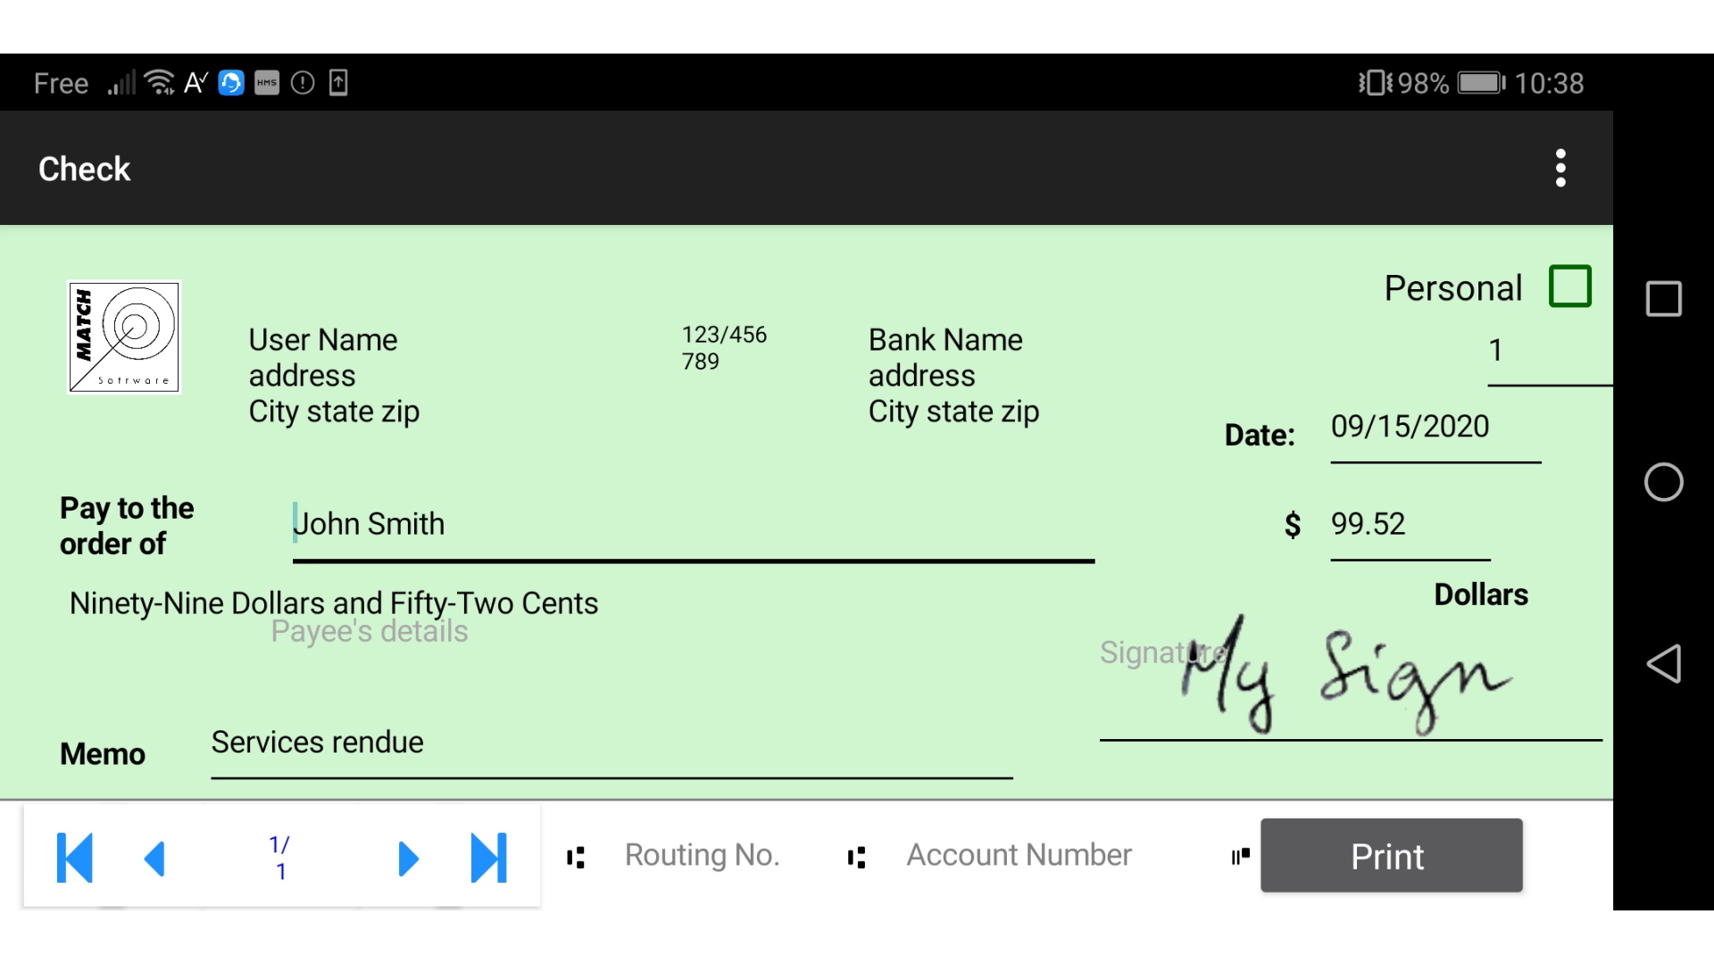Go to the first check page
The height and width of the screenshot is (964, 1714).
[75, 858]
